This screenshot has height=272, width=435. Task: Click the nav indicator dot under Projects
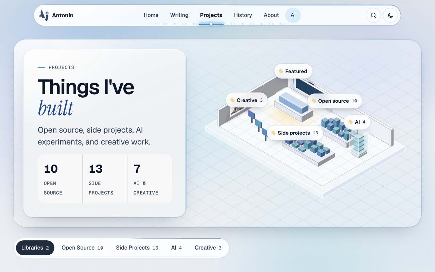211,24
